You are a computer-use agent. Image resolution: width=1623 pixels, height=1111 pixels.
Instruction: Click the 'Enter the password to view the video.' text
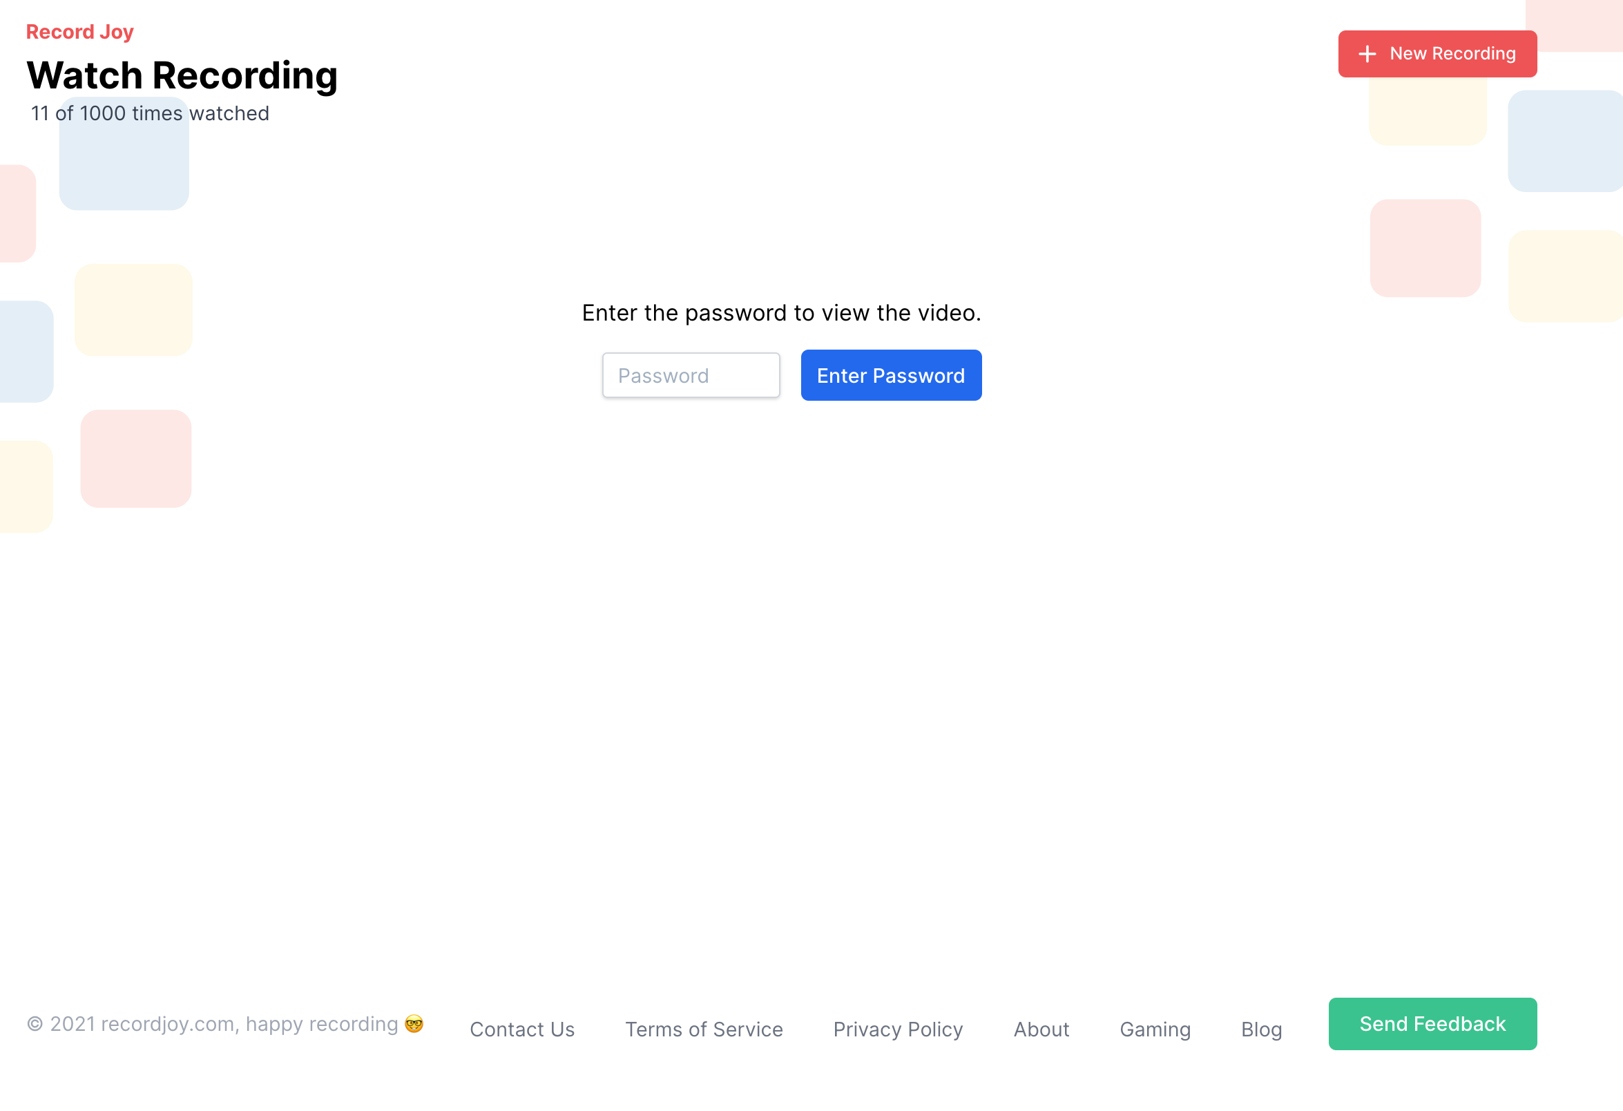782,313
